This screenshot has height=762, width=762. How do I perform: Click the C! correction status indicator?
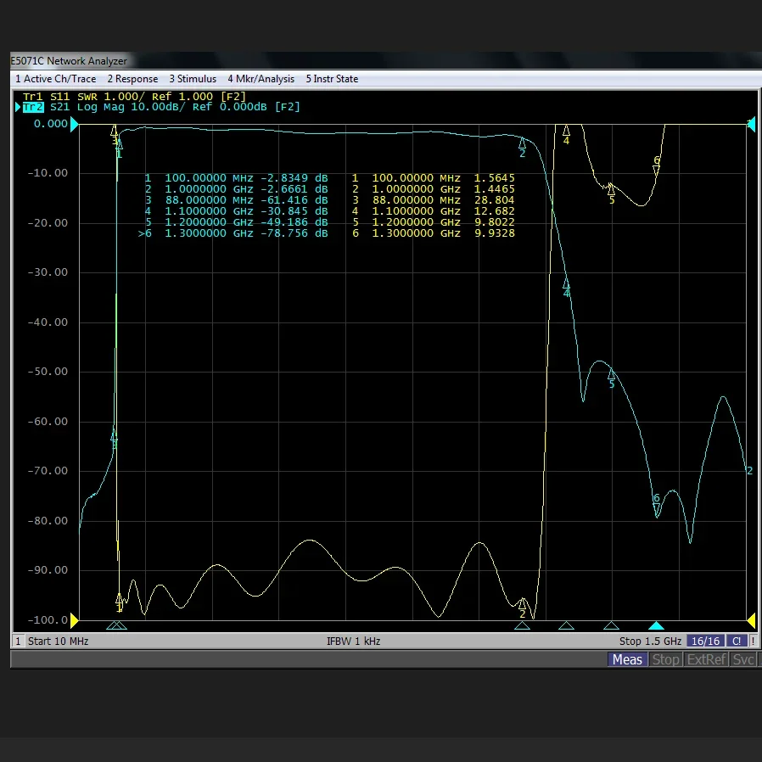(x=737, y=641)
